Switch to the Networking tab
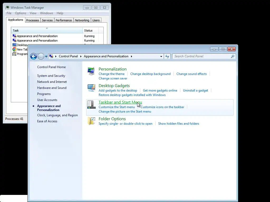 pos(82,20)
